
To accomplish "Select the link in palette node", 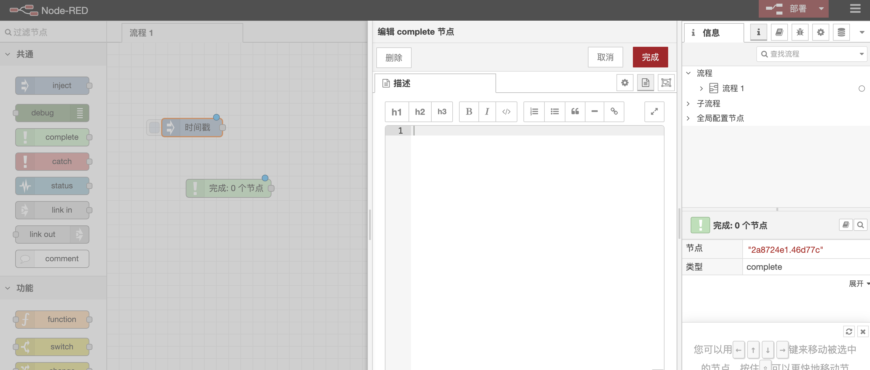I will click(x=52, y=210).
